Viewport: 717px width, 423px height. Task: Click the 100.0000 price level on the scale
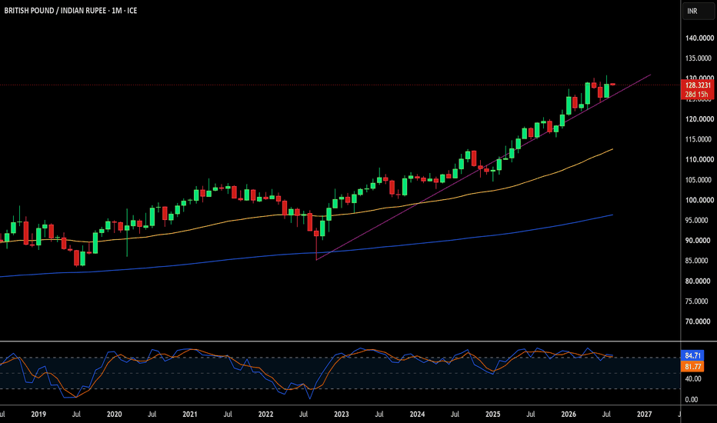pyautogui.click(x=699, y=200)
